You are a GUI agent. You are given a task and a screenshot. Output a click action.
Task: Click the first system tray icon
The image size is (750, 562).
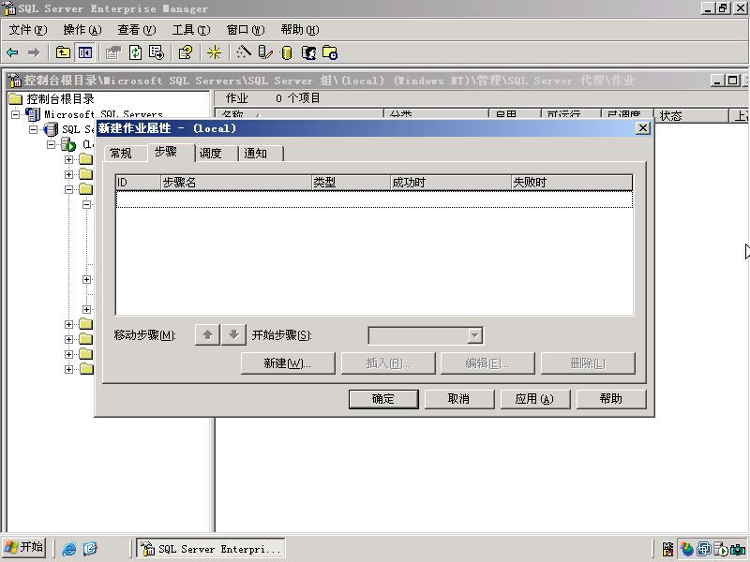pos(668,549)
